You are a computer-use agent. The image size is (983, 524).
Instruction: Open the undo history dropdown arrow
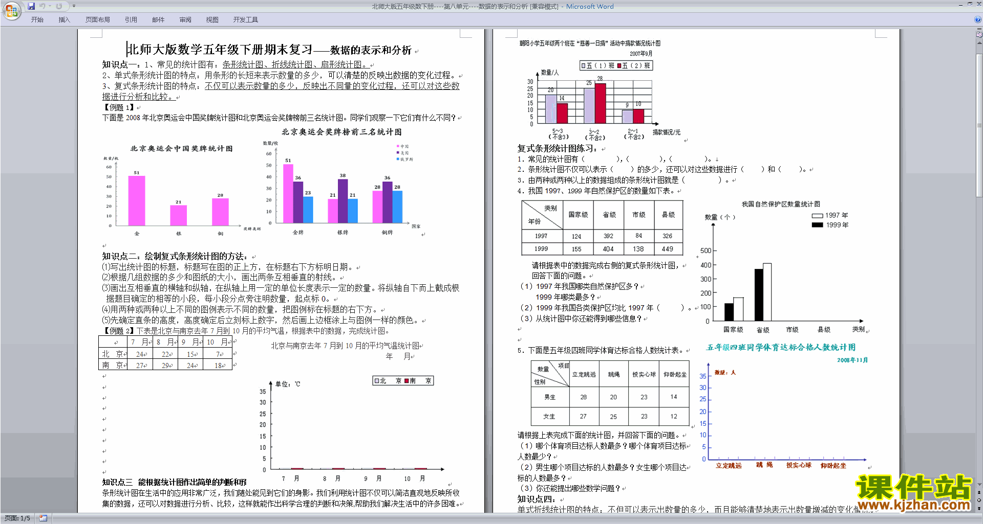50,6
